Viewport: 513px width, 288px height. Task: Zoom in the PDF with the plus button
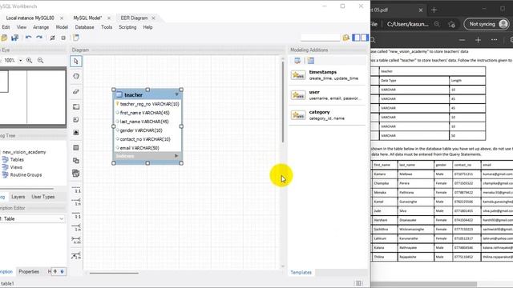click(478, 40)
